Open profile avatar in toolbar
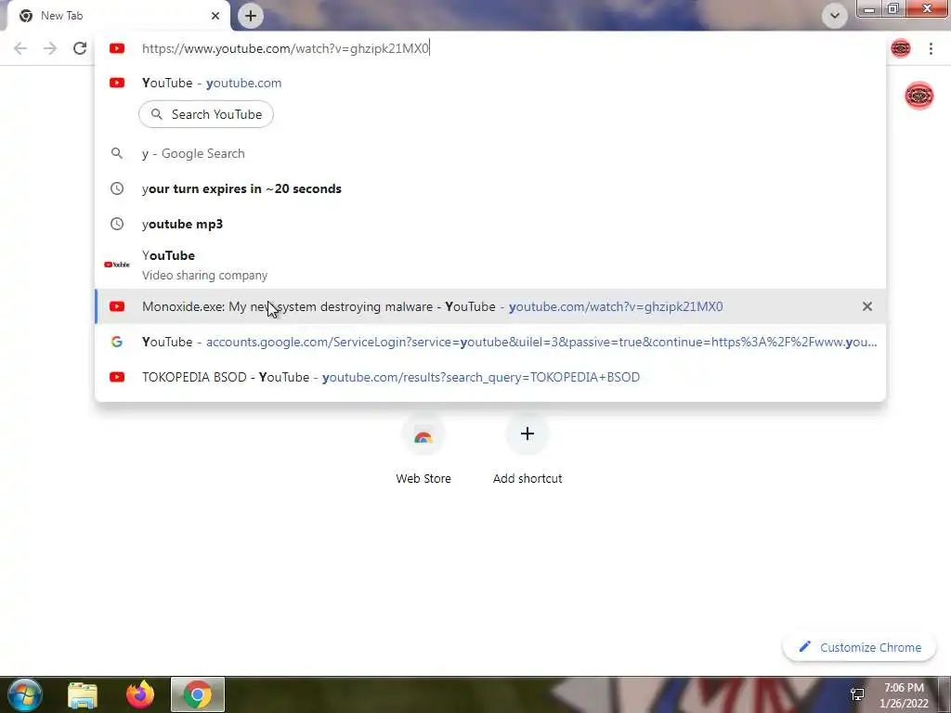This screenshot has width=951, height=713. point(901,48)
